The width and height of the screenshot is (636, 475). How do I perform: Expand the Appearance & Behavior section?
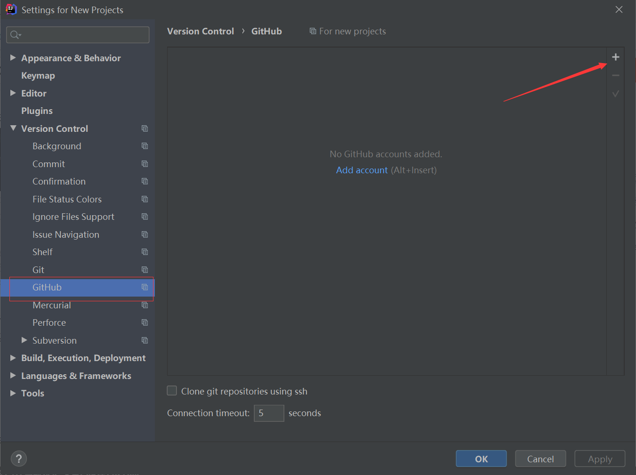[13, 57]
